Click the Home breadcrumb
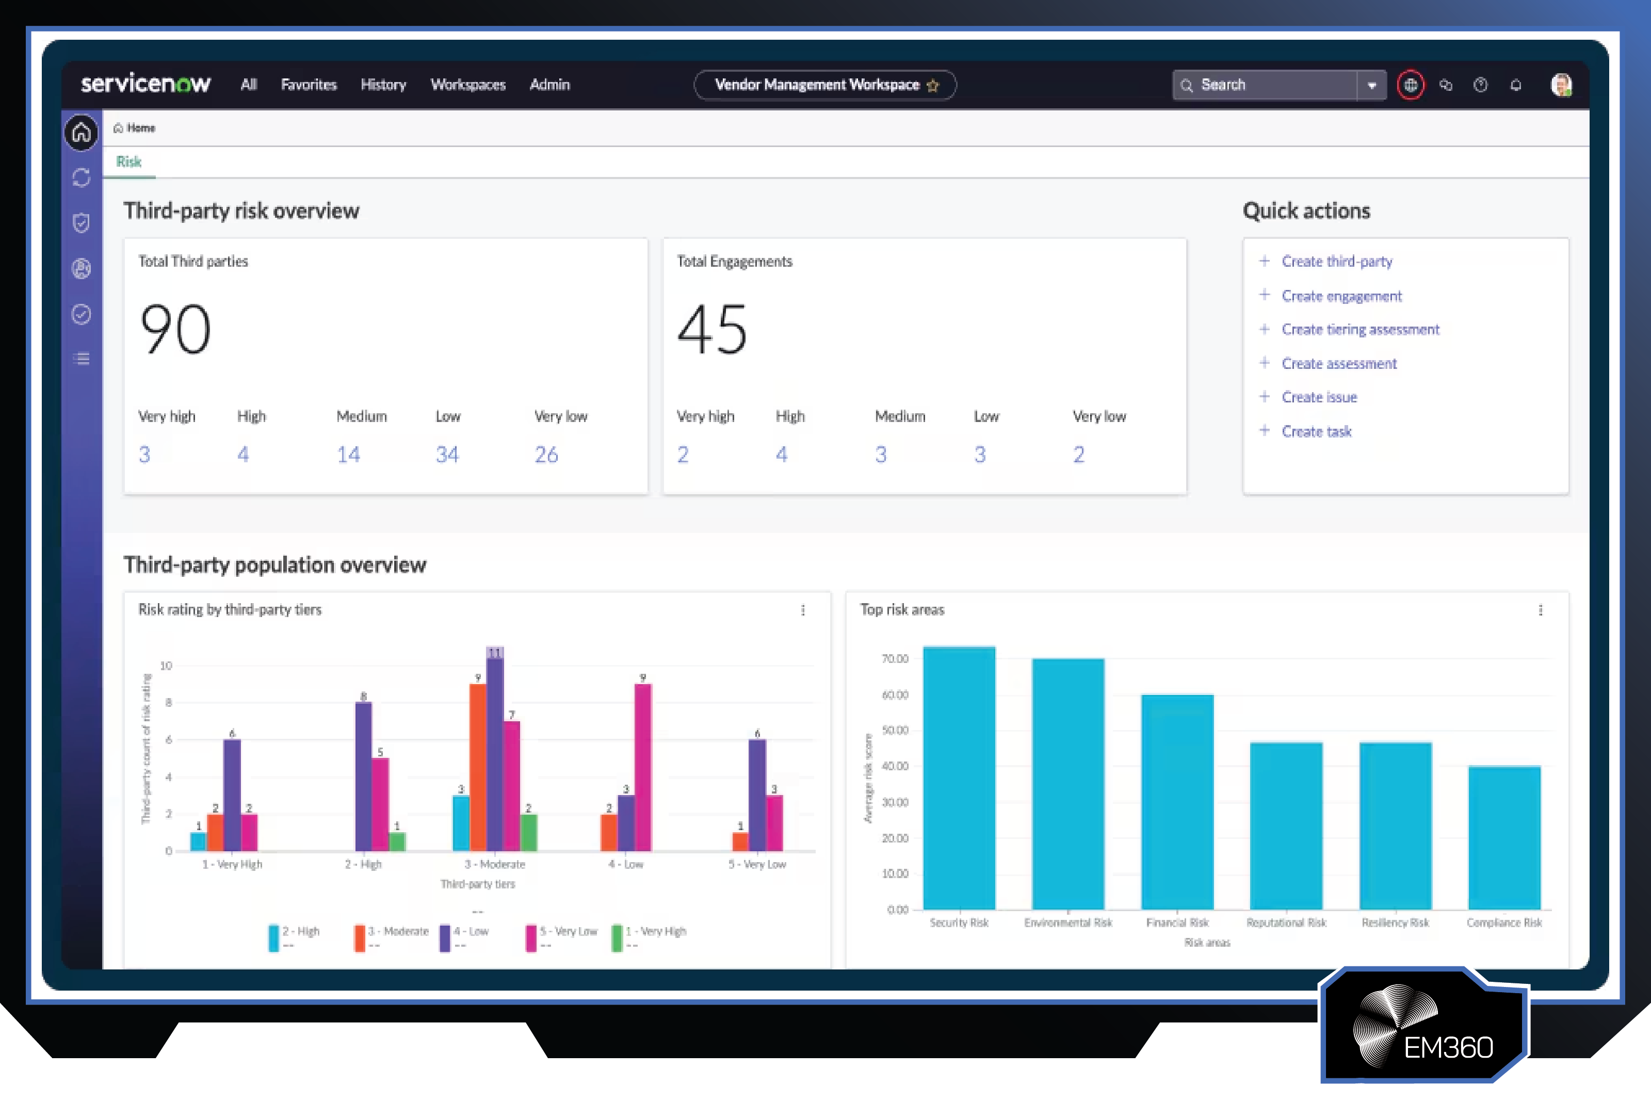 coord(134,128)
